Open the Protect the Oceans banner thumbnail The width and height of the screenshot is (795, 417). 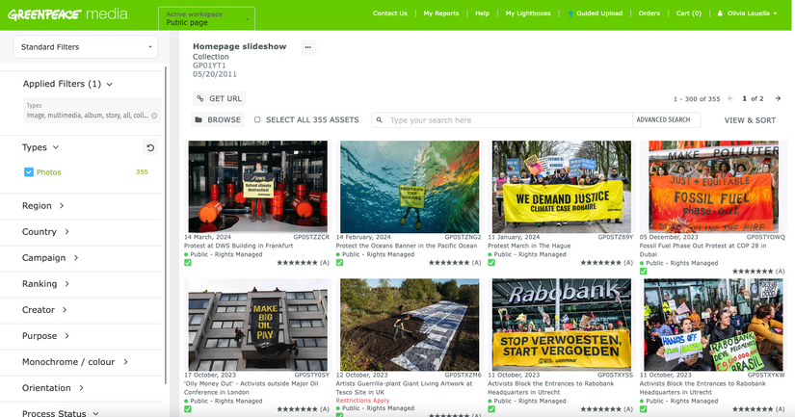pyautogui.click(x=410, y=186)
